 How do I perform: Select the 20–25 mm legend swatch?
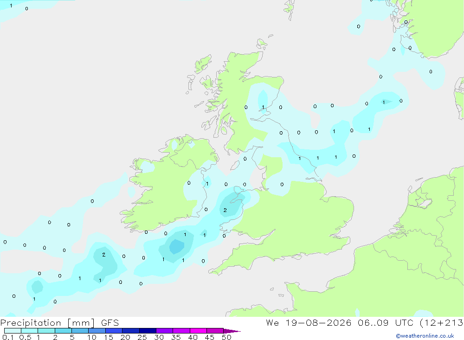(x=131, y=331)
